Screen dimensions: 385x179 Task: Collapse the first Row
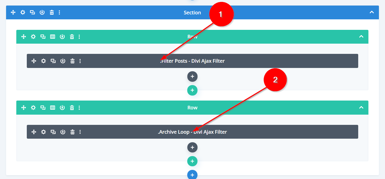tap(361, 37)
